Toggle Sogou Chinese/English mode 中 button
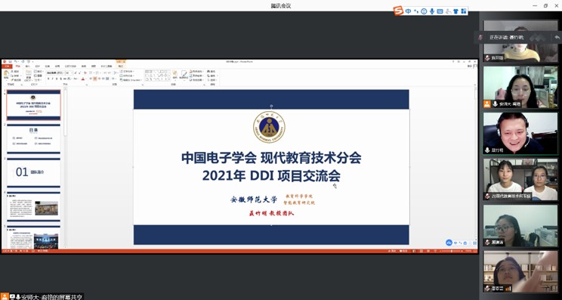This screenshot has width=562, height=300. (408, 11)
